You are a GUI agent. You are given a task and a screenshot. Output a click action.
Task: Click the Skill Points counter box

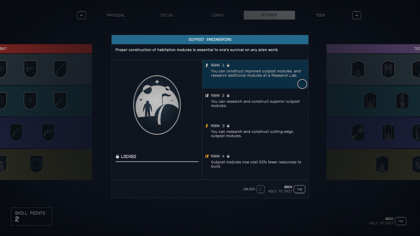pos(31,216)
